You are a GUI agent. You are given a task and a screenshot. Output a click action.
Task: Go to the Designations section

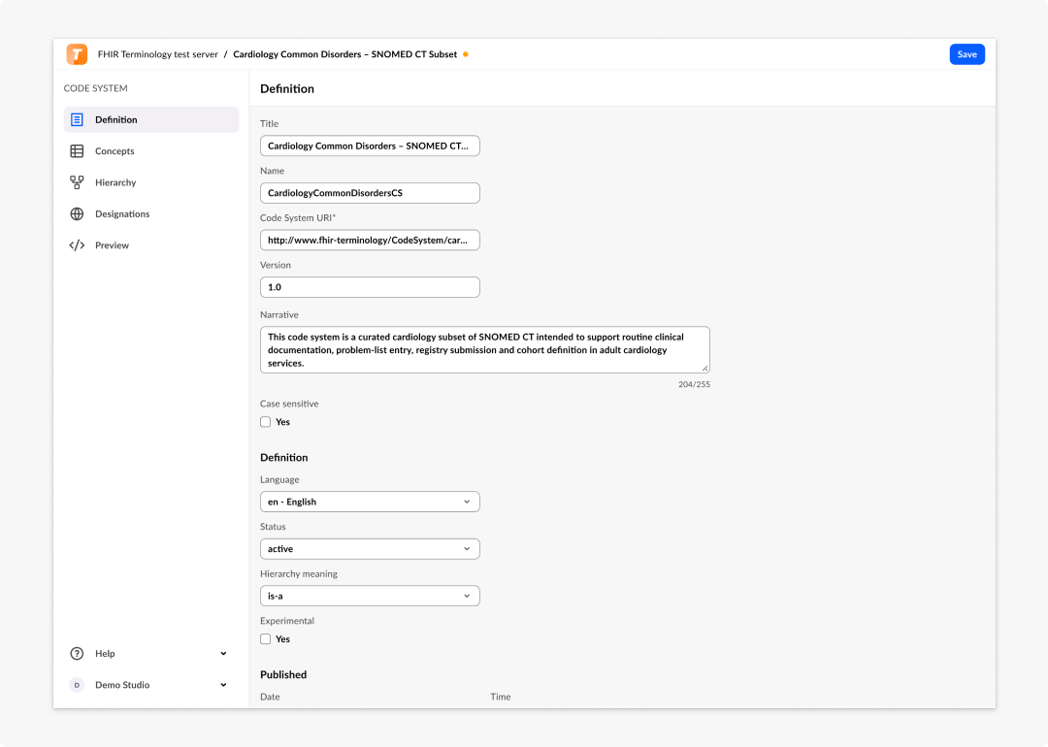151,213
